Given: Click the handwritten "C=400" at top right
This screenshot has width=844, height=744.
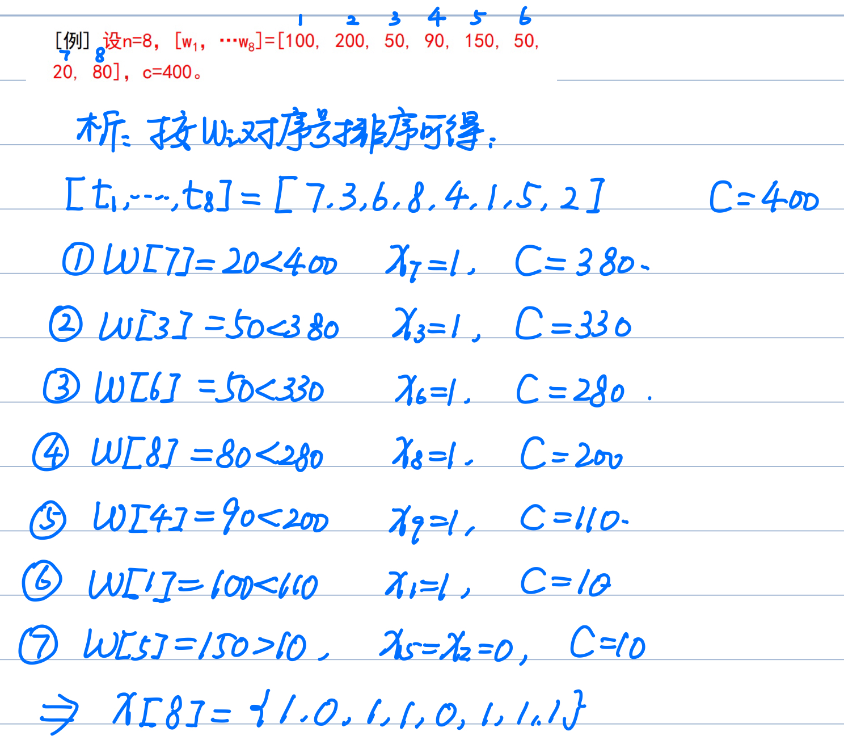Looking at the screenshot, I should pos(764,197).
